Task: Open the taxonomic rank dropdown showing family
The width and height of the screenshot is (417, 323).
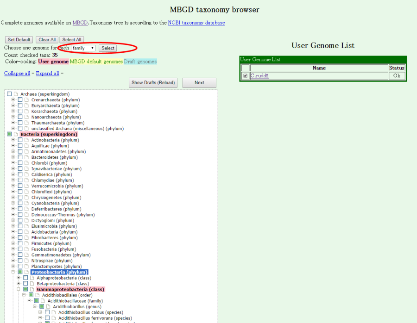Action: point(83,48)
